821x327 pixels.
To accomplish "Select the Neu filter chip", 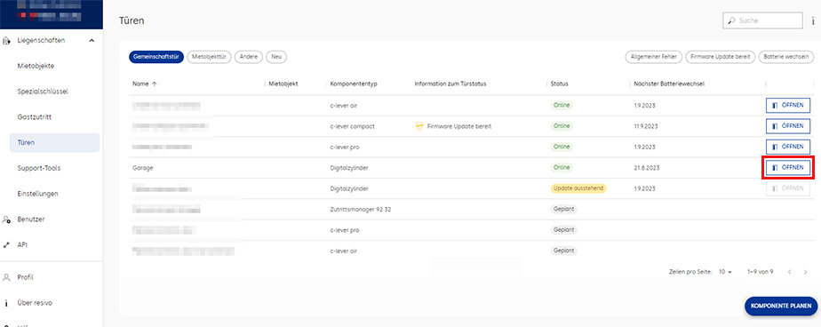I will (276, 57).
